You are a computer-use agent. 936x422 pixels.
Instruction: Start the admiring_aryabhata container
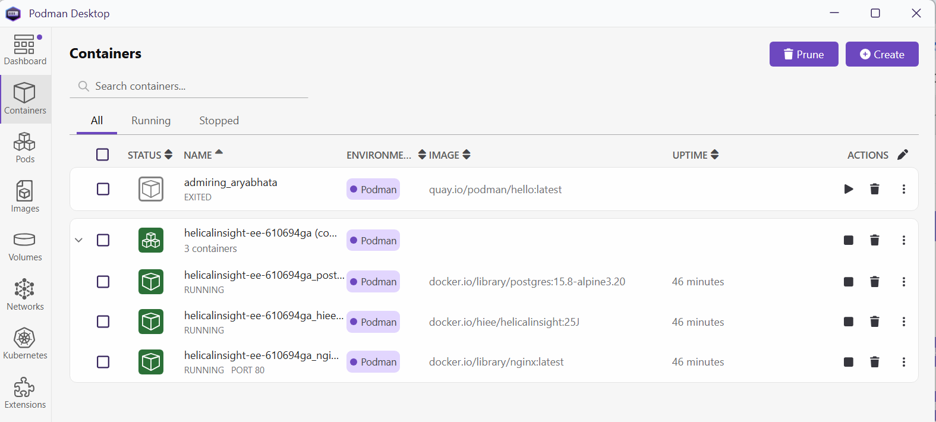[x=849, y=189]
